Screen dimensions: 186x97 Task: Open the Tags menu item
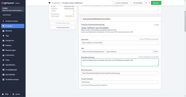[13, 36]
